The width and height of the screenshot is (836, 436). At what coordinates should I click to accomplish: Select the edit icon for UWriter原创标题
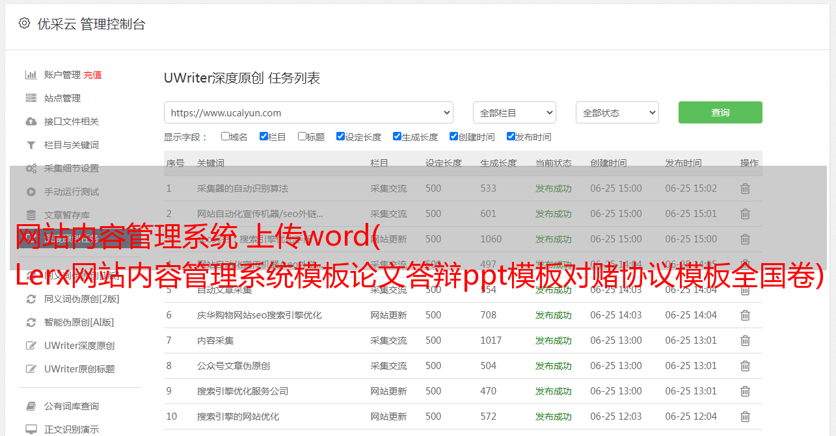tap(31, 369)
